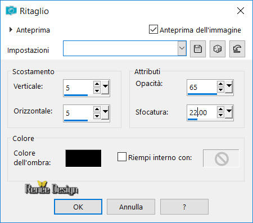253x223 pixels.
Task: Increase Verticale value with the up arrow
Action: click(97, 84)
